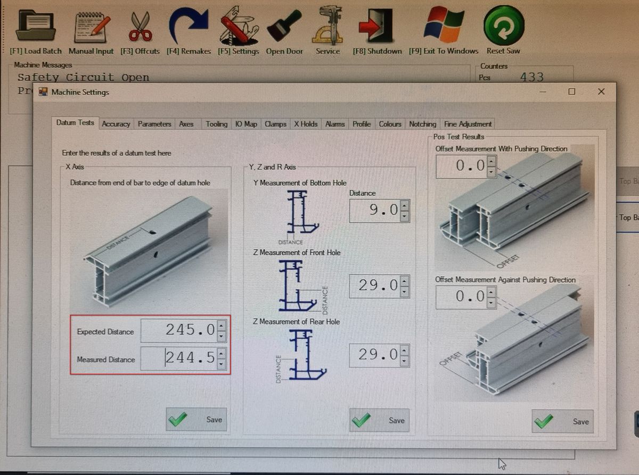Image resolution: width=639 pixels, height=475 pixels.
Task: Switch to the Accuracy tab
Action: point(116,124)
